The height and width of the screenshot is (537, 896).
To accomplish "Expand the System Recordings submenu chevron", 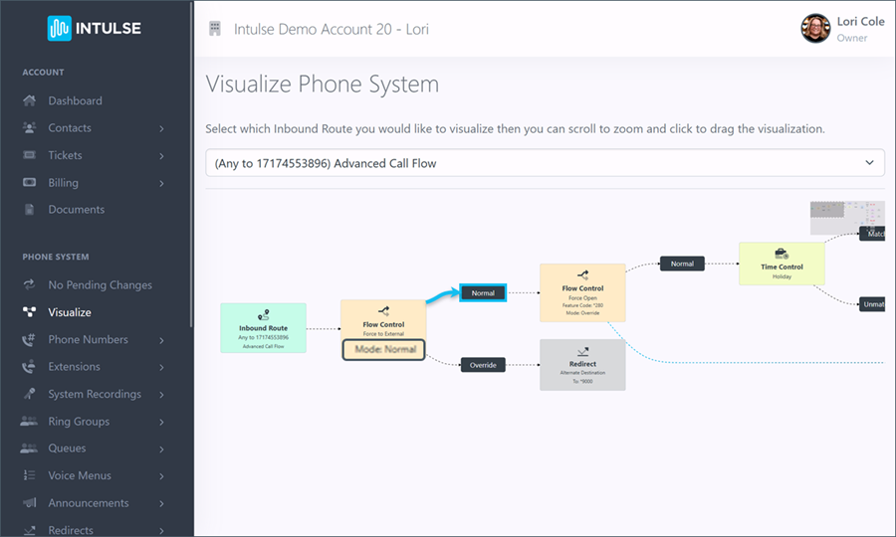I will point(161,395).
